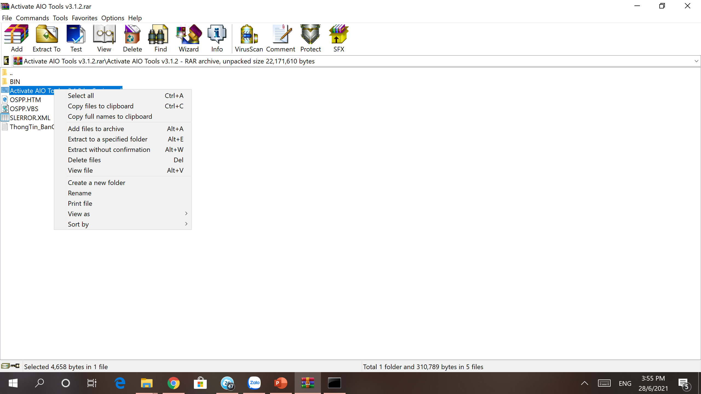This screenshot has height=394, width=701.
Task: Open the notification center icon
Action: pos(685,384)
